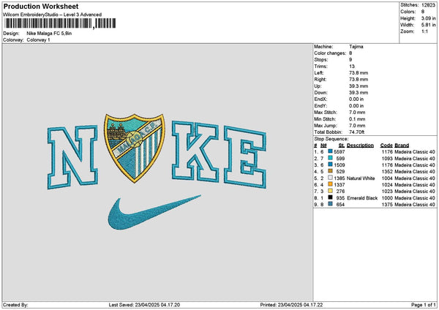Click the embroidered letter K in the design
439x310 pixels.
(x=195, y=151)
